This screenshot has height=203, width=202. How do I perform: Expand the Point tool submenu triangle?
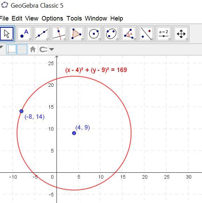[x=30, y=39]
